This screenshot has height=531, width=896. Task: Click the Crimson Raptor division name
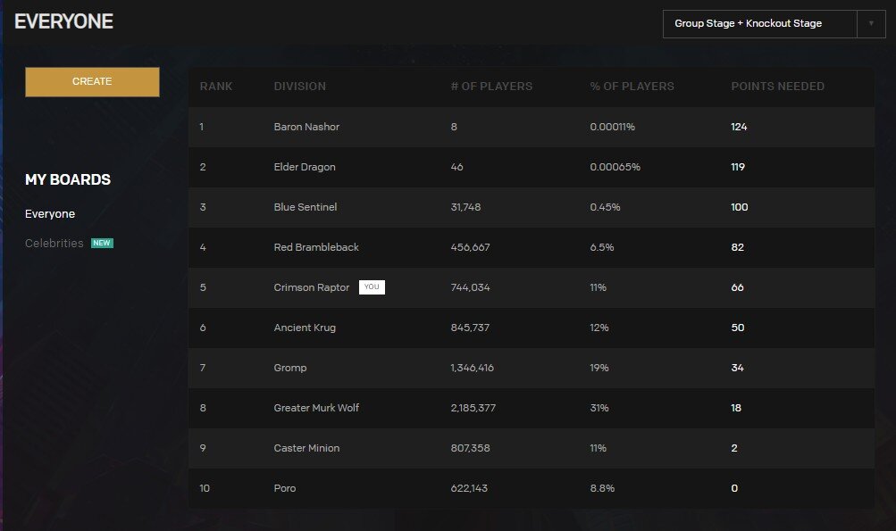point(311,287)
